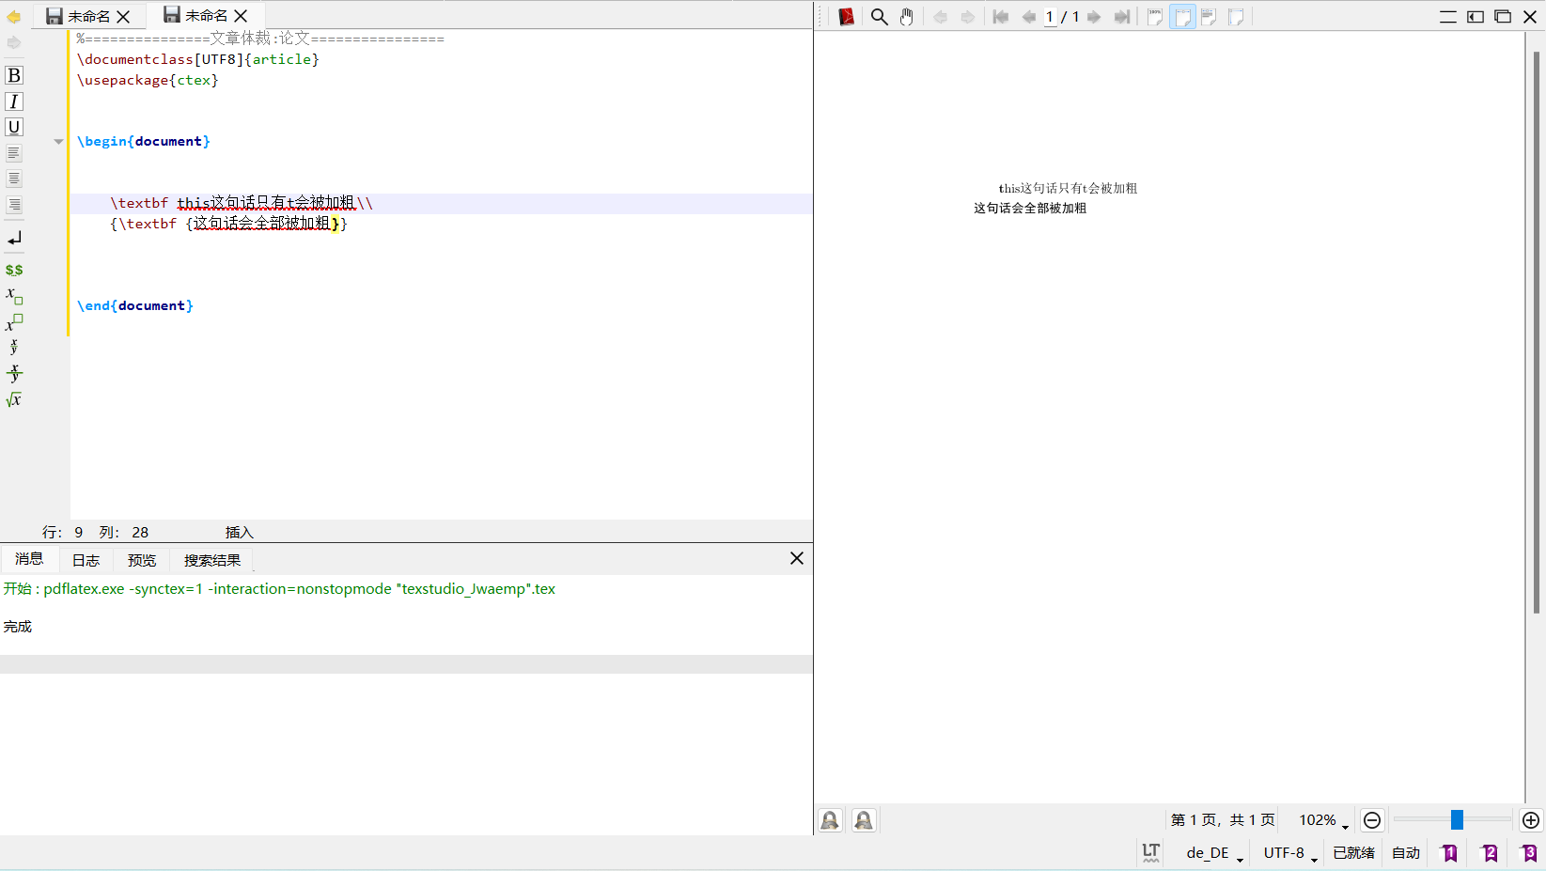This screenshot has height=871, width=1546.
Task: Fit PDF to text width
Action: click(1210, 17)
